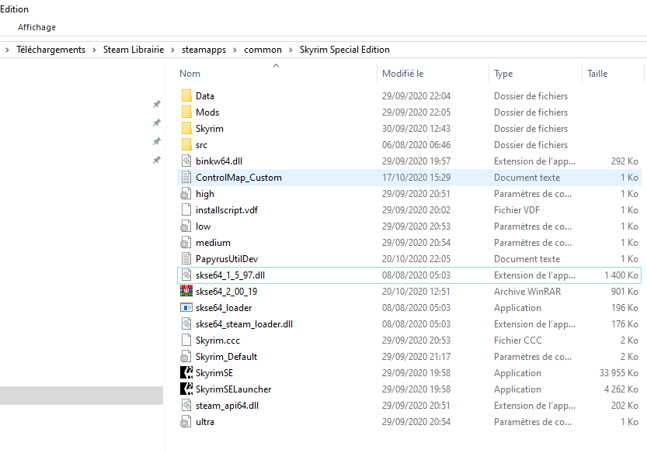The width and height of the screenshot is (647, 453).
Task: Navigate to common in the address bar
Action: pyautogui.click(x=263, y=50)
